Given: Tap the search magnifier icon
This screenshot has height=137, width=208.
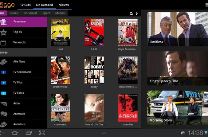Looking at the screenshot, I should [131, 14].
